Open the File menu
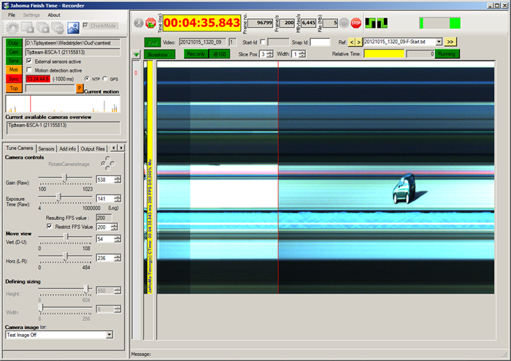511x361 pixels. 12,15
